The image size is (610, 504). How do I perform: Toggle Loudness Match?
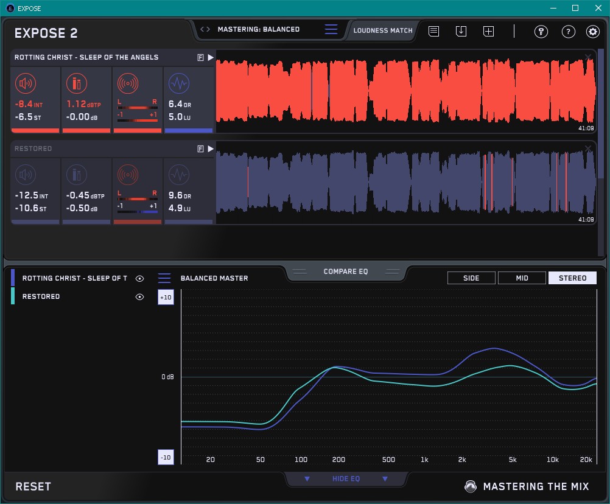click(x=382, y=30)
